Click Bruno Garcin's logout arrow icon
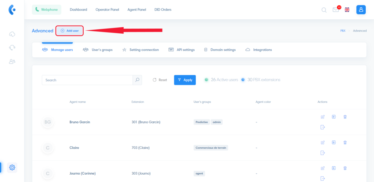The width and height of the screenshot is (374, 182). pyautogui.click(x=323, y=127)
